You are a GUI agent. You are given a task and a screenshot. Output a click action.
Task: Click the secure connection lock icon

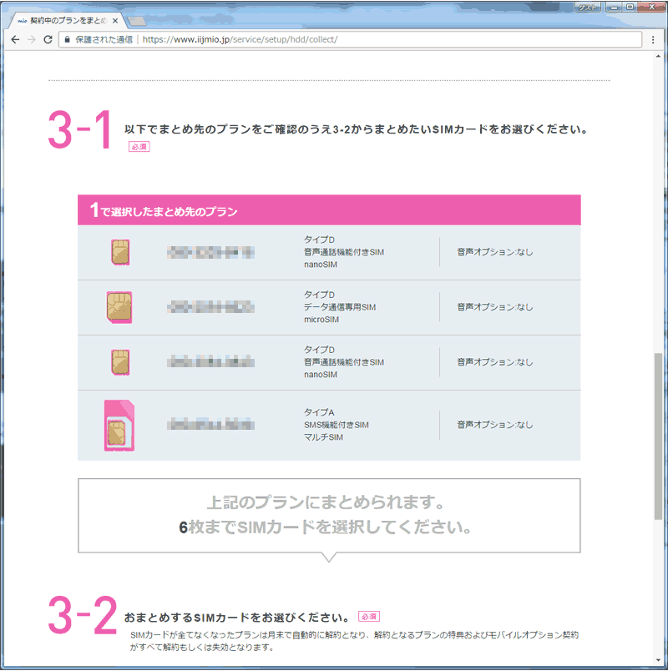tap(66, 39)
